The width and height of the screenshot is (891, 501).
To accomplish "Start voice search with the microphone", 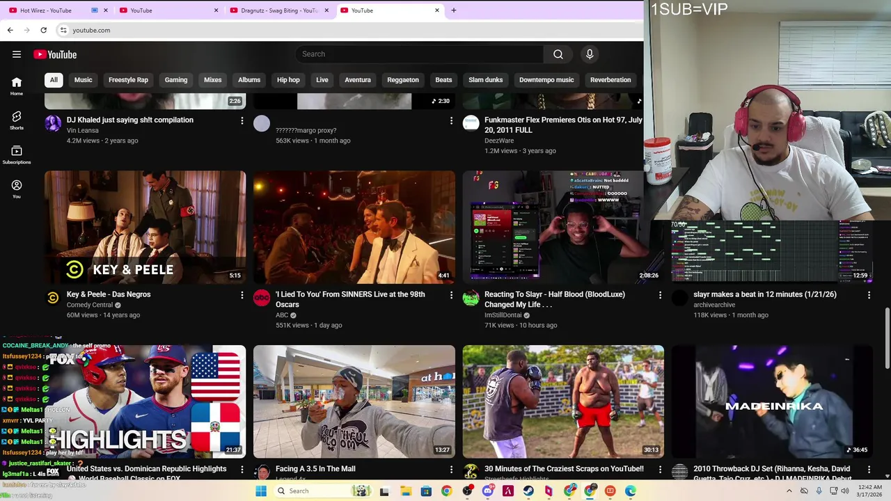I will pyautogui.click(x=590, y=54).
